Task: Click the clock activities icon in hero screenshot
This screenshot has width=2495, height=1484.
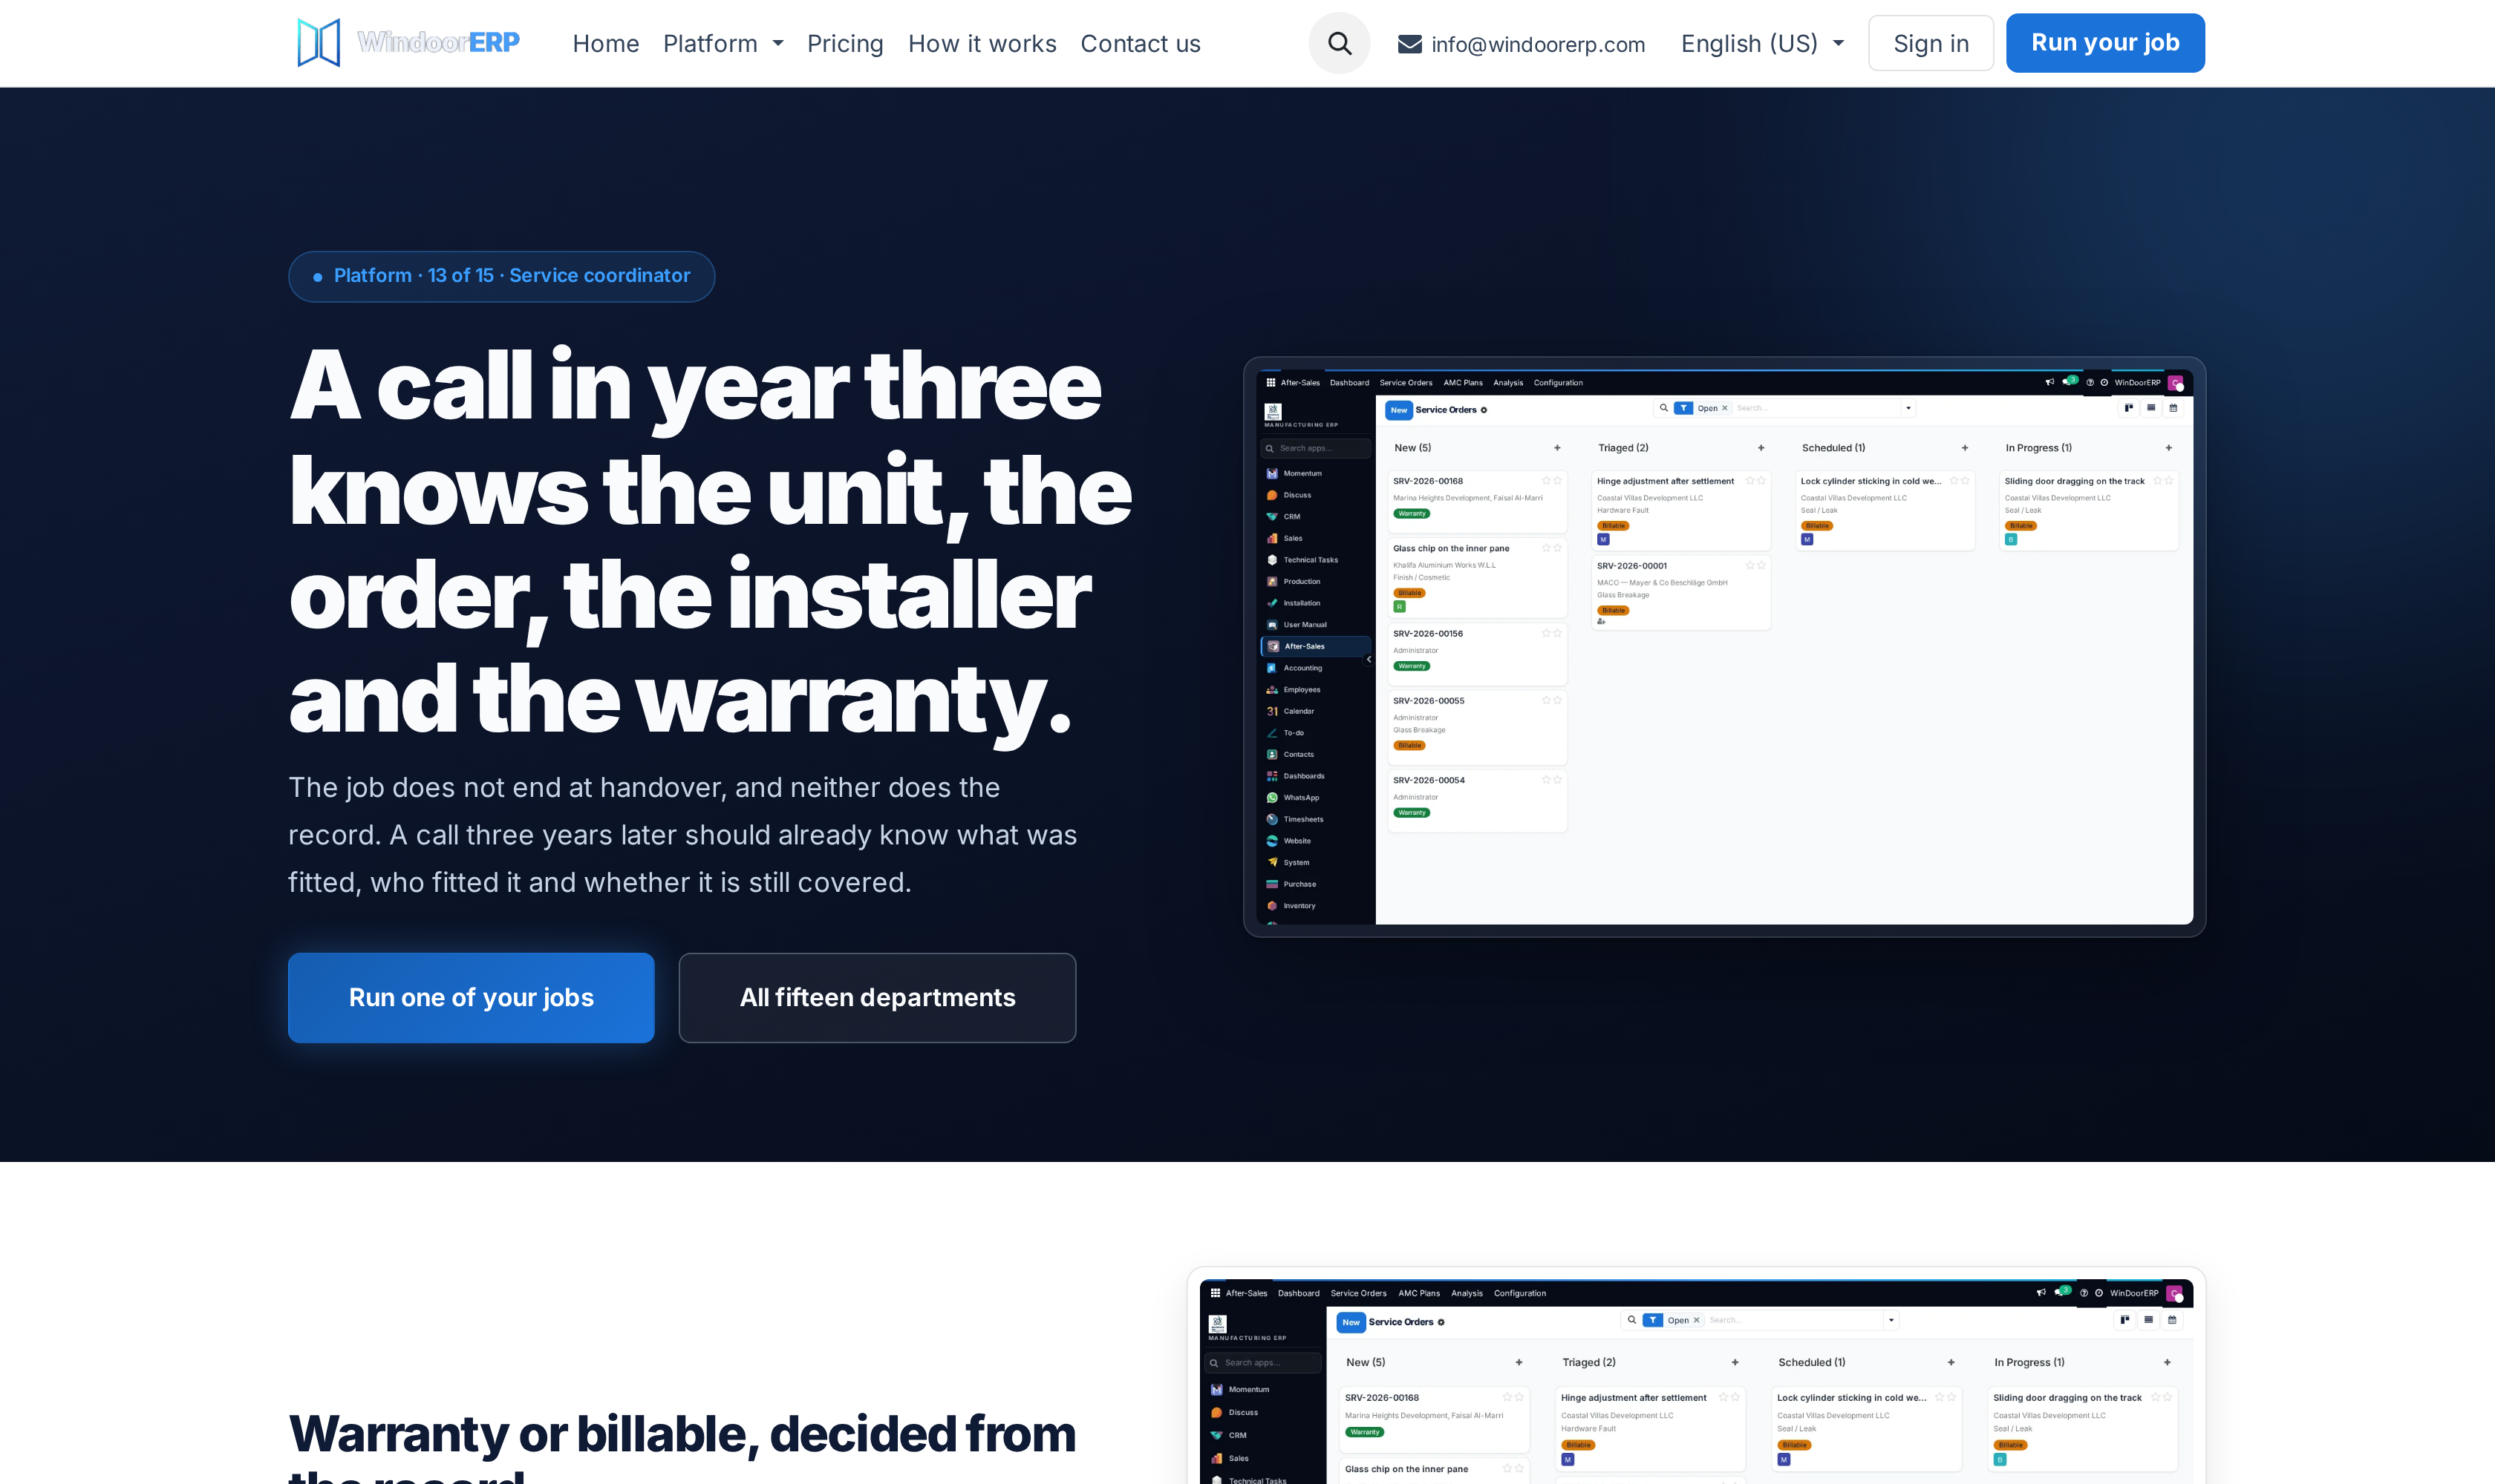Action: [2104, 382]
